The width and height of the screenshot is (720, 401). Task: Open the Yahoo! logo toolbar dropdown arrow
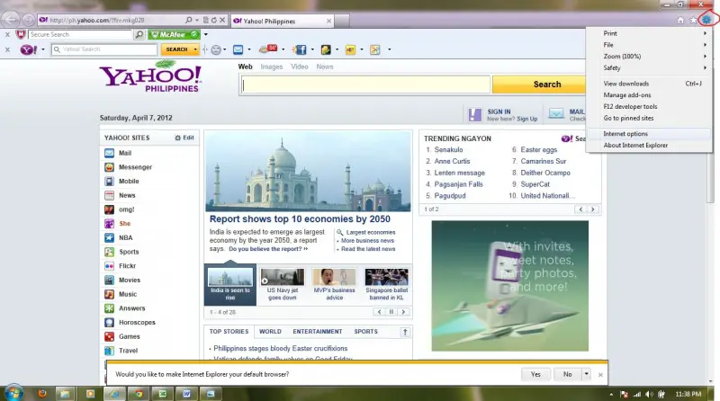pyautogui.click(x=43, y=49)
